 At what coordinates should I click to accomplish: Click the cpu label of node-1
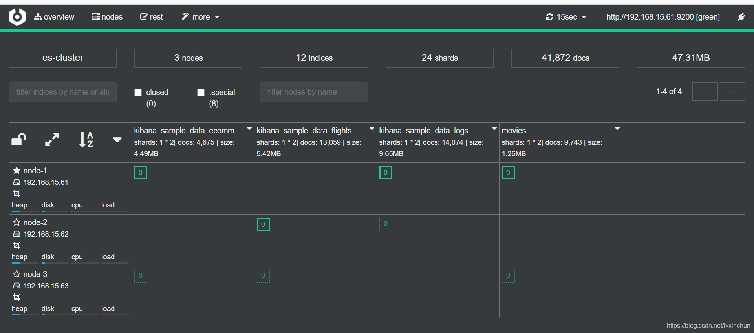tap(77, 205)
